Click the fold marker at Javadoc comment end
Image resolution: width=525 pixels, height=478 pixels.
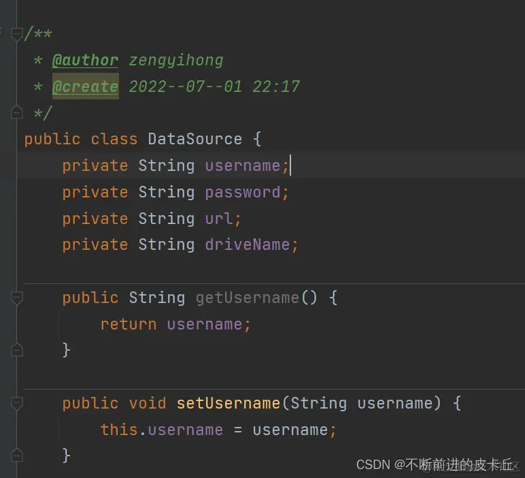pyautogui.click(x=17, y=112)
